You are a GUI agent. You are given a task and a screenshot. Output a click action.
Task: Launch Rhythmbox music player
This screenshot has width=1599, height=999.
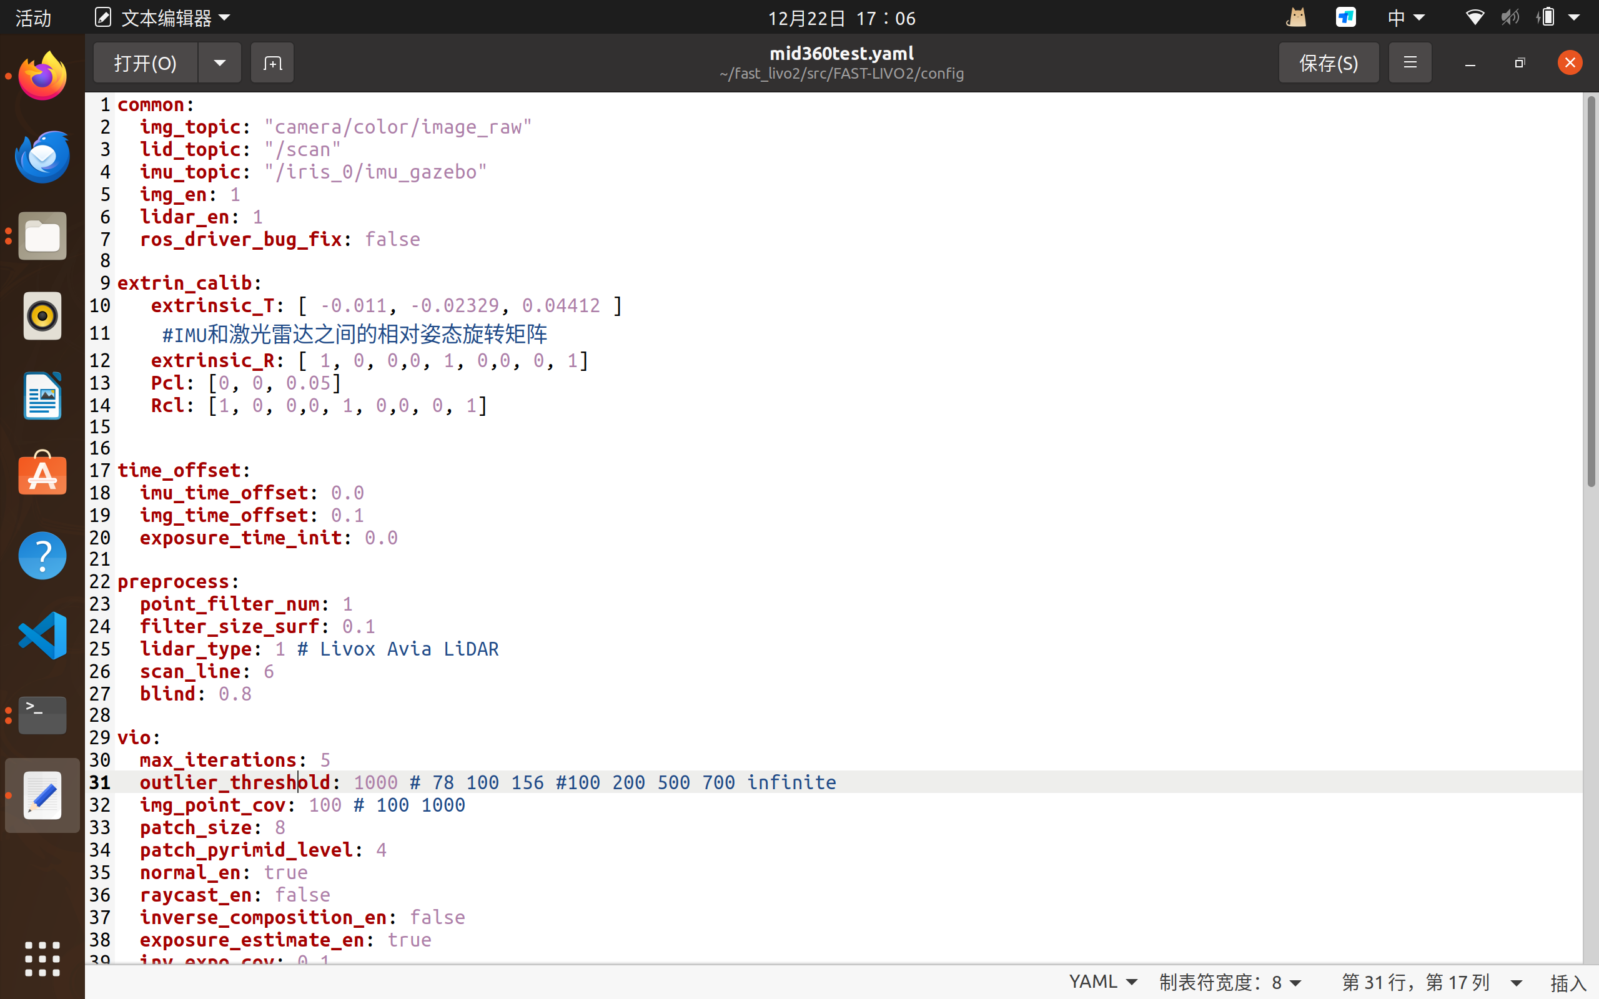click(42, 316)
